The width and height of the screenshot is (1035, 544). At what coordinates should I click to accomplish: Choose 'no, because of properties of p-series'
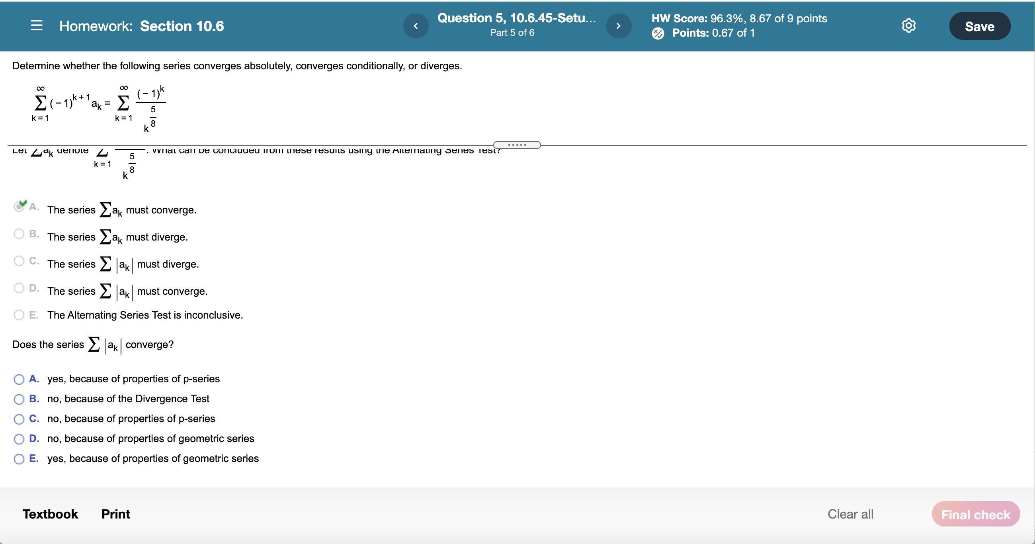[19, 419]
